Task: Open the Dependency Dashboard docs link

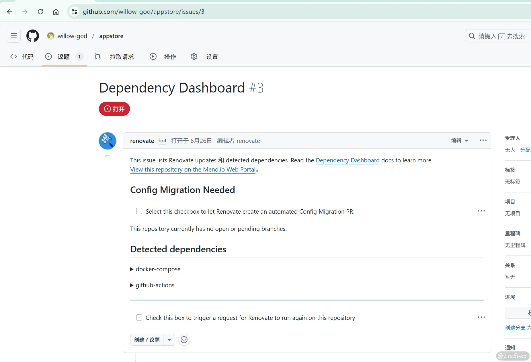Action: pos(348,160)
